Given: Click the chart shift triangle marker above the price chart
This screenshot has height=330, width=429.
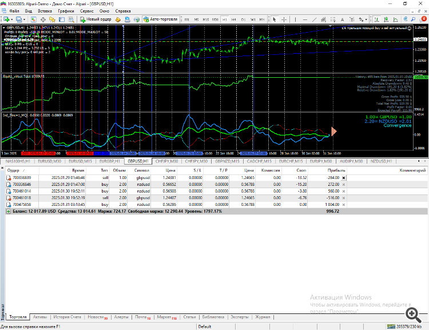Looking at the screenshot, I should [331, 26].
